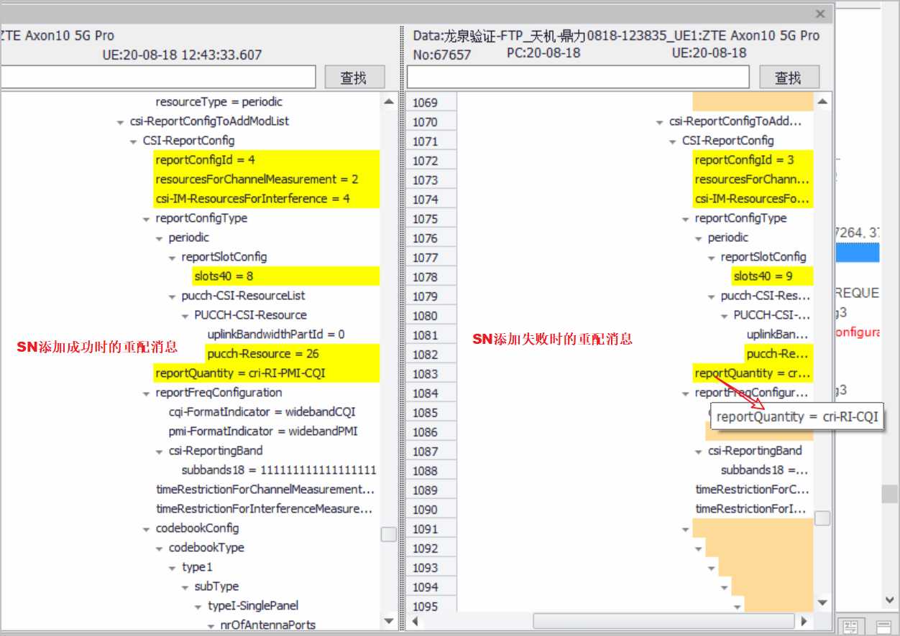
Task: Click left pane scroll up arrow
Action: click(389, 102)
